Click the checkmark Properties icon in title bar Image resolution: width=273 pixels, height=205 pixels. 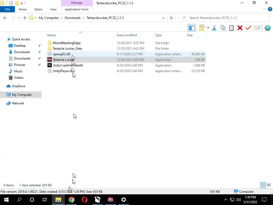tap(11, 3)
